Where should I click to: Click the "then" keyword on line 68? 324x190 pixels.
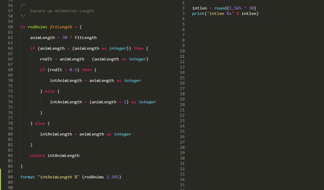click(x=87, y=70)
